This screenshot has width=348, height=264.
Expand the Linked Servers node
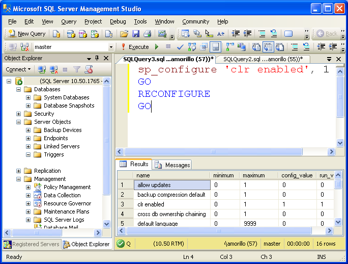pos(28,146)
